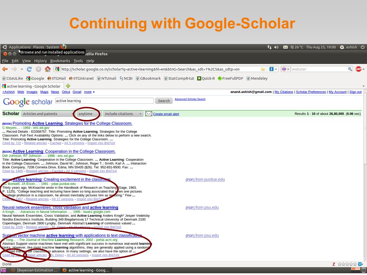Open the search engine selector dropdown
367x275 pixels.
coord(285,69)
